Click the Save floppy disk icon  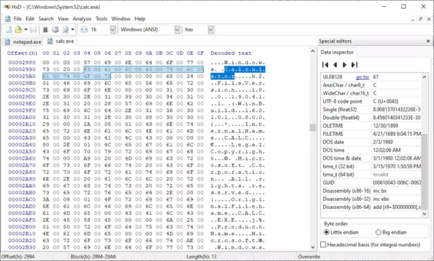click(x=33, y=30)
